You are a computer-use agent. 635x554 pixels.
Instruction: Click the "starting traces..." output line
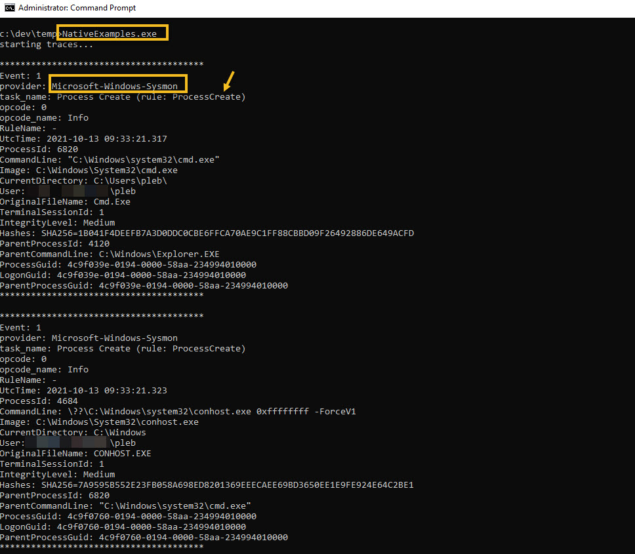point(47,45)
